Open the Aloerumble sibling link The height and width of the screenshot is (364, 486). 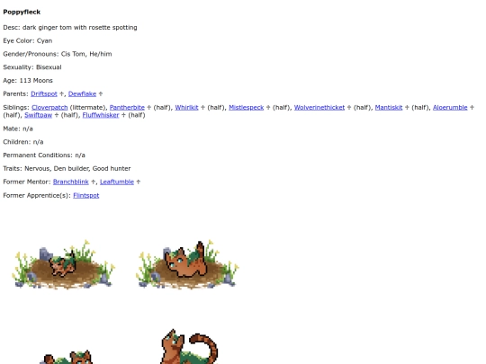point(450,108)
